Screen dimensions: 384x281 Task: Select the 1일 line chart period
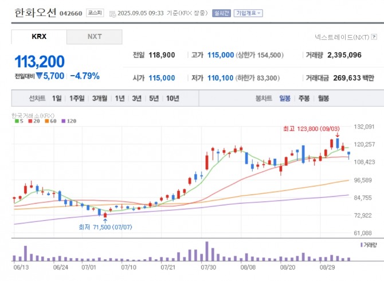click(57, 98)
